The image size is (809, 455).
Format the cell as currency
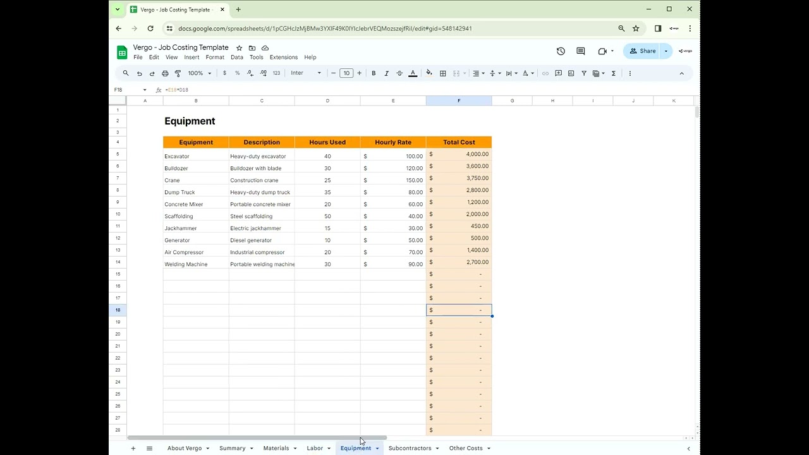tap(224, 73)
